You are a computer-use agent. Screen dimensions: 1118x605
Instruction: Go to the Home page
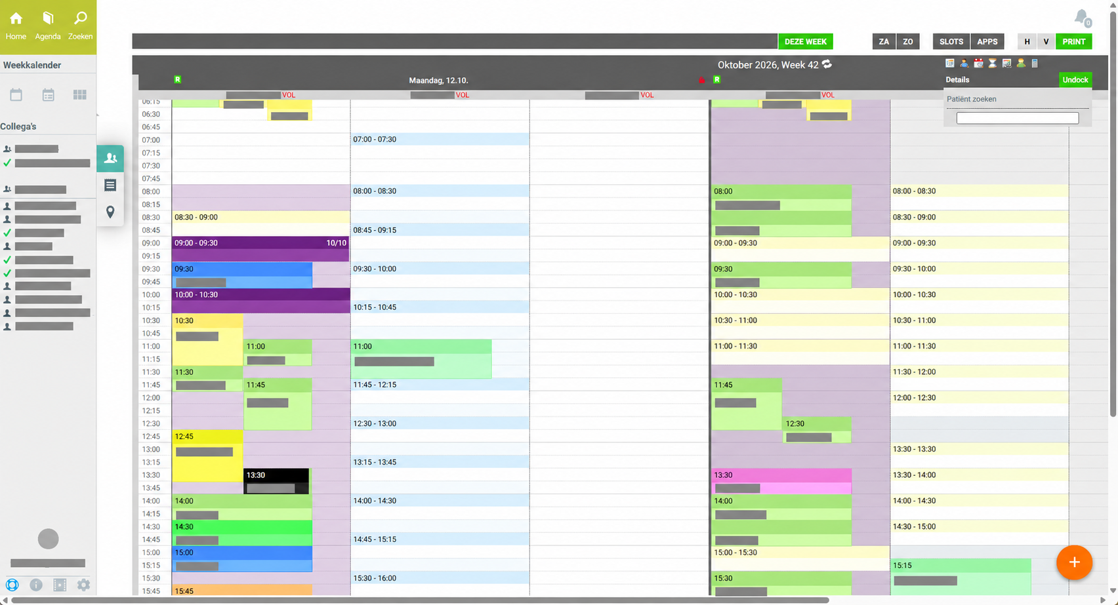[x=16, y=26]
